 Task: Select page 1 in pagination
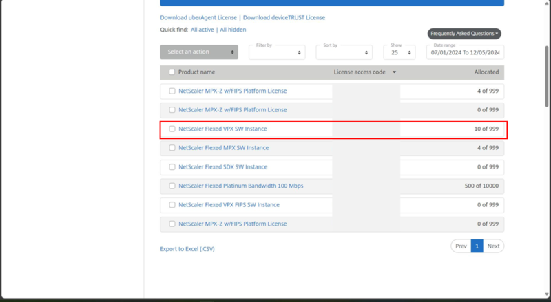pyautogui.click(x=477, y=246)
